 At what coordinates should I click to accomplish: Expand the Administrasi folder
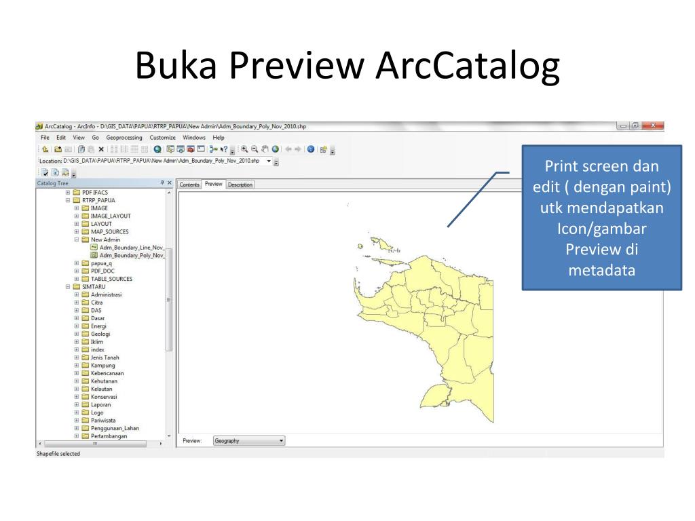(x=76, y=294)
